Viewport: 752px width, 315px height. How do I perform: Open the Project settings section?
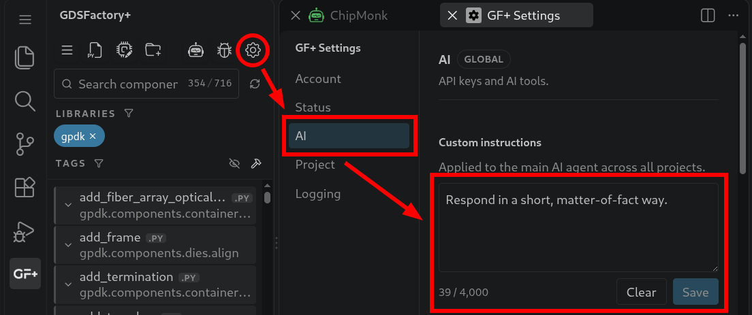point(315,165)
